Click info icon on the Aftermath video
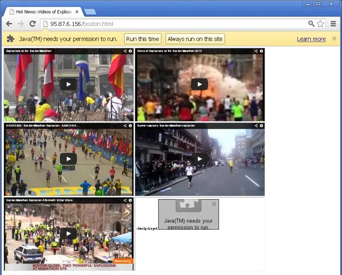The height and width of the screenshot is (275, 342). [x=130, y=200]
